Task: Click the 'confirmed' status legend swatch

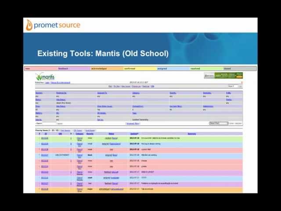Action: click(x=140, y=69)
